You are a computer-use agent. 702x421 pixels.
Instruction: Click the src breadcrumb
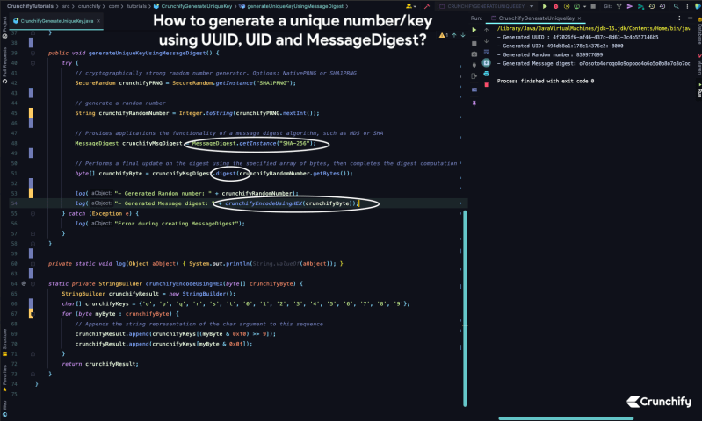pyautogui.click(x=66, y=6)
